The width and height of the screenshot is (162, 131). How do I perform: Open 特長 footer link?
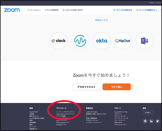coord(31,120)
